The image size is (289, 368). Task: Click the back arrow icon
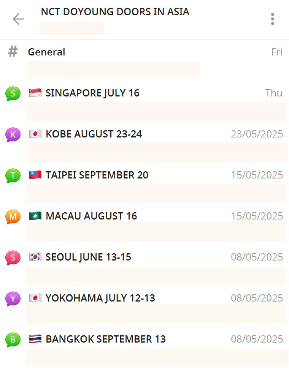pyautogui.click(x=18, y=19)
